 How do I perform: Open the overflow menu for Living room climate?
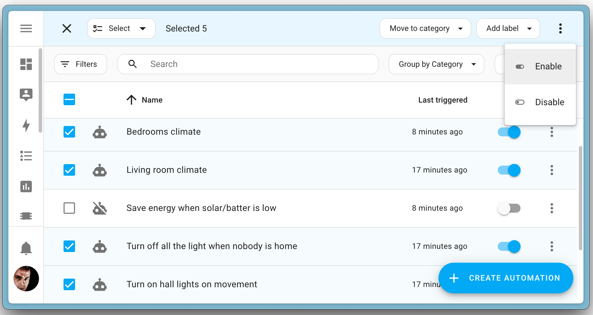[x=552, y=170]
